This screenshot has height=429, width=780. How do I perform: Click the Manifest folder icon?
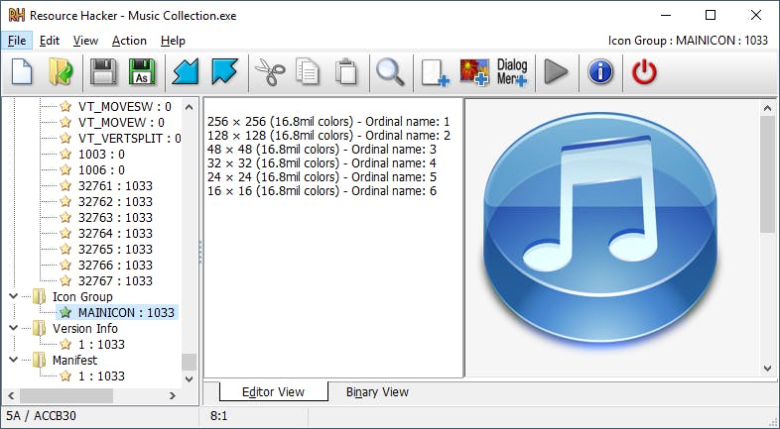pos(40,361)
